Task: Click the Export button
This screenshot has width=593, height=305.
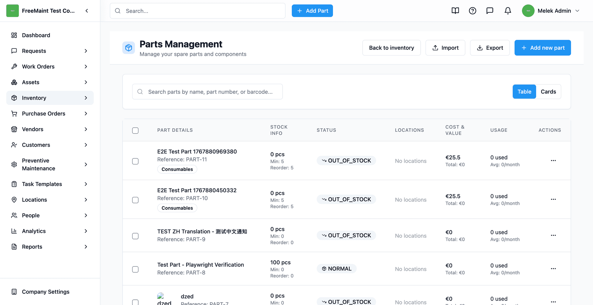Action: [490, 48]
